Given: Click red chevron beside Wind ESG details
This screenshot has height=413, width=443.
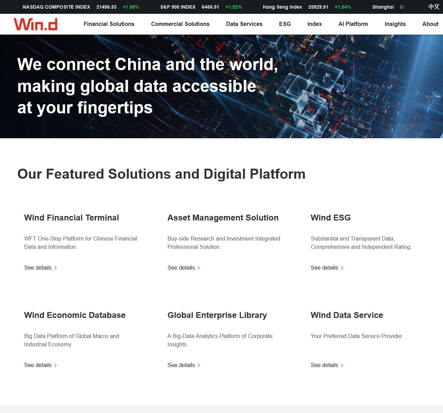Looking at the screenshot, I should 342,268.
